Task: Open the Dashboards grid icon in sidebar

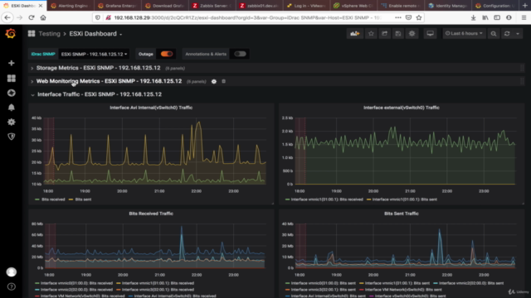Action: coord(11,79)
